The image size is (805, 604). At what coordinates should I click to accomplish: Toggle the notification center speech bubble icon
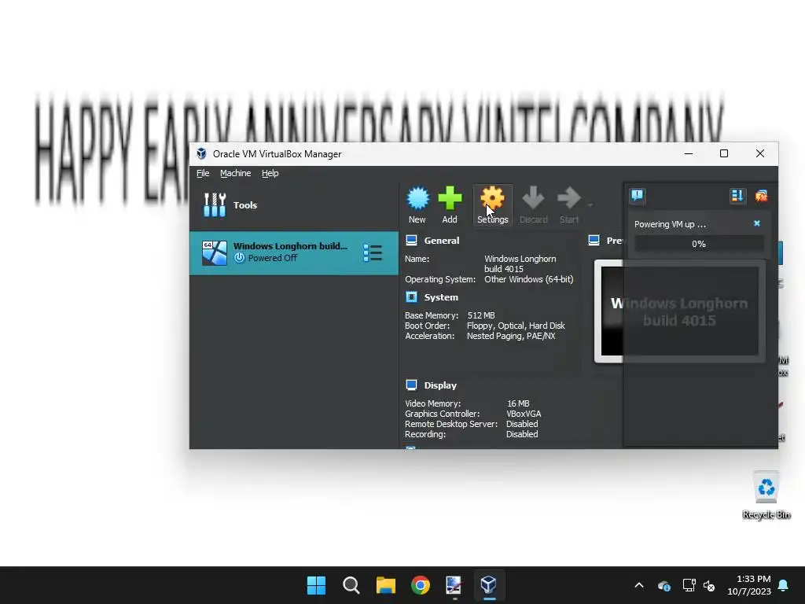[637, 196]
